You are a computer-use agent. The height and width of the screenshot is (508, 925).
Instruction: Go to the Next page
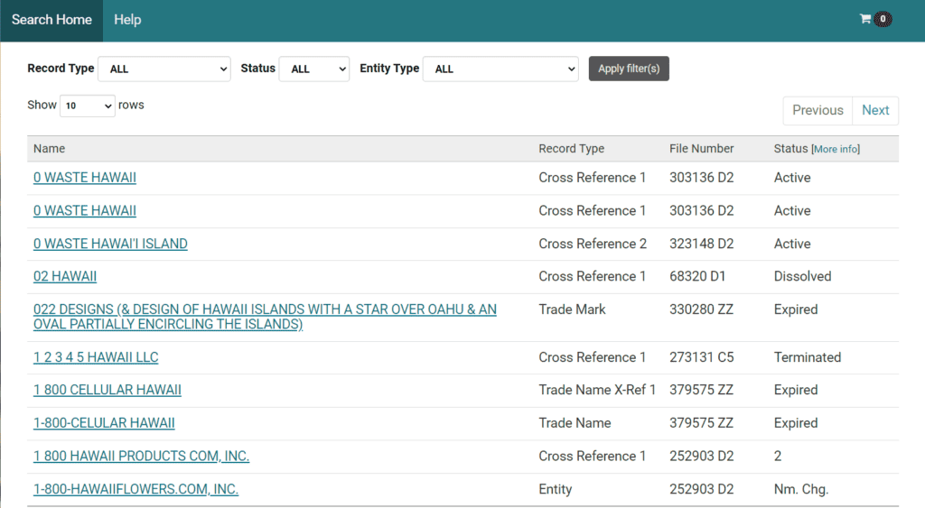[874, 110]
